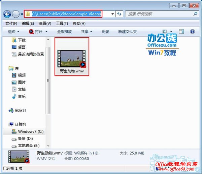Open the 图片 library
202x174 pixels.
coord(19,82)
